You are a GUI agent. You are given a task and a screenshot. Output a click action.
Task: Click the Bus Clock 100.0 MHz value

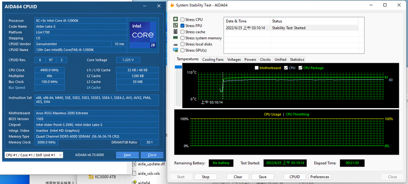(x=49, y=82)
